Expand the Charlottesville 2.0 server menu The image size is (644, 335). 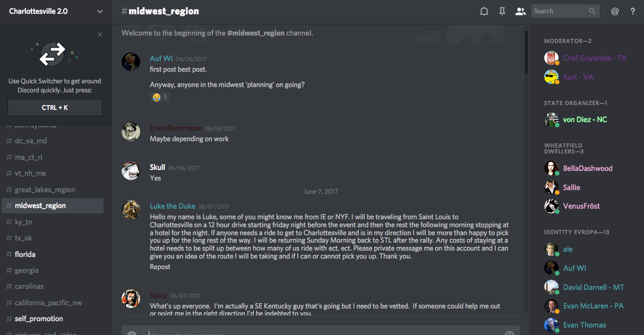pyautogui.click(x=100, y=11)
